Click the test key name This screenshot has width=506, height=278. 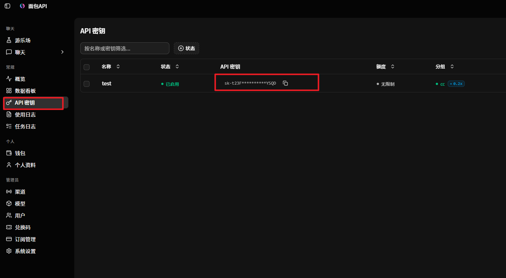coord(107,84)
